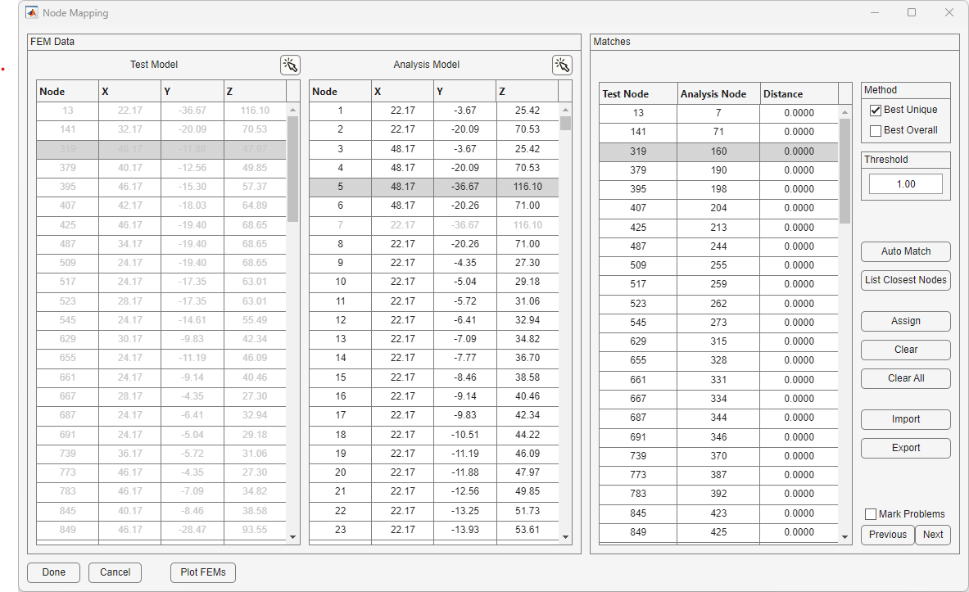Viewport: 969px width, 592px height.
Task: Click the Matches table's down scroll arrow
Action: (844, 537)
